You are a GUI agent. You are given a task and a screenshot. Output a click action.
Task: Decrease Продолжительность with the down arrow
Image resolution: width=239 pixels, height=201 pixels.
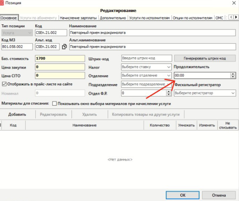[x=233, y=77]
